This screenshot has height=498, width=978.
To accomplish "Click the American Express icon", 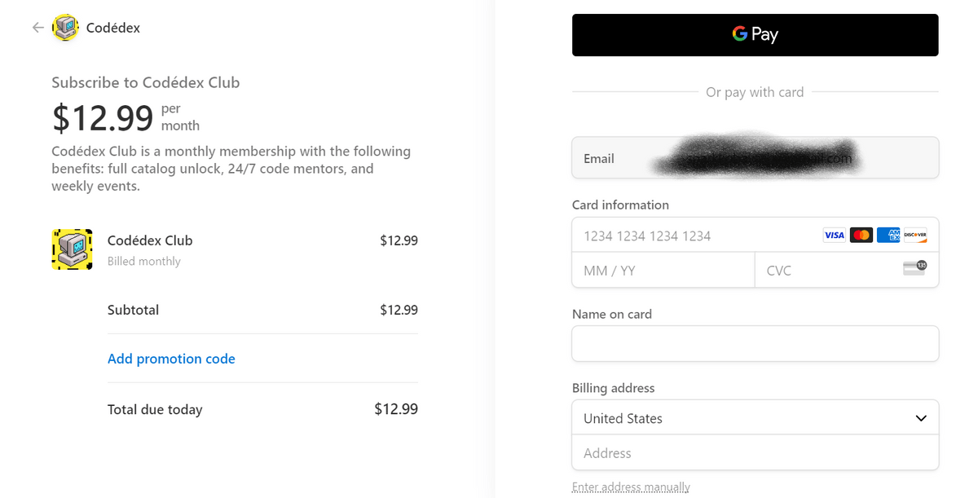I will click(x=888, y=236).
